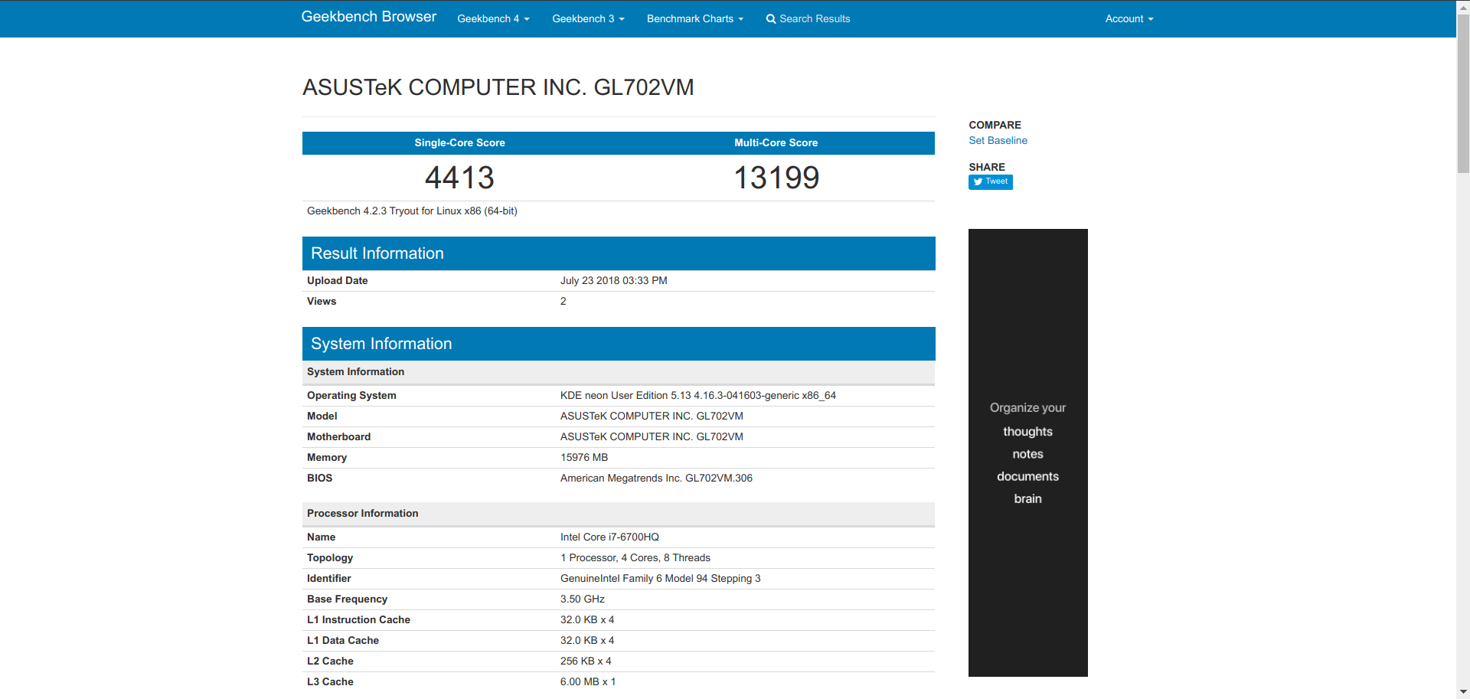The width and height of the screenshot is (1470, 699).
Task: Click the Twitter bird Tweet button
Action: point(990,181)
